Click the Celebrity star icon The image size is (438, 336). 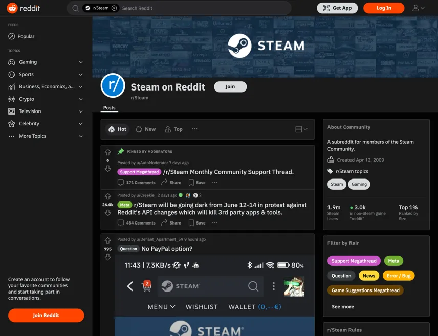pos(11,123)
